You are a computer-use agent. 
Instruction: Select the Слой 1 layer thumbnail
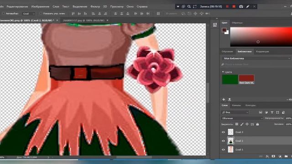(x=230, y=149)
